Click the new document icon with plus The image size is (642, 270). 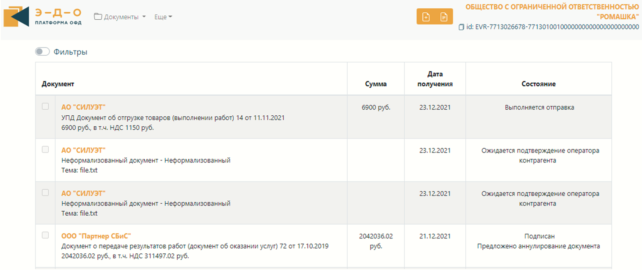pyautogui.click(x=425, y=17)
